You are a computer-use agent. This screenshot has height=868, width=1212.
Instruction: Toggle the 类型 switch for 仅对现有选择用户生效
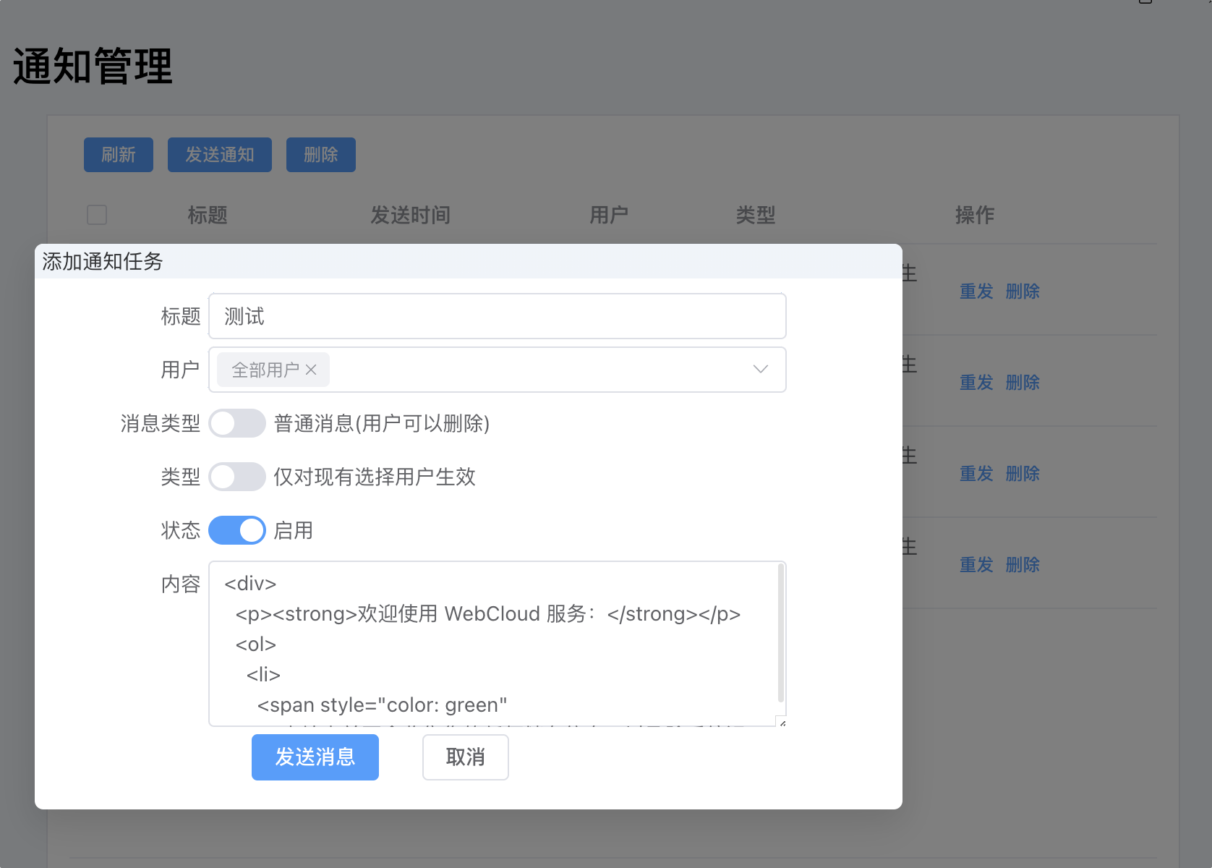point(237,477)
